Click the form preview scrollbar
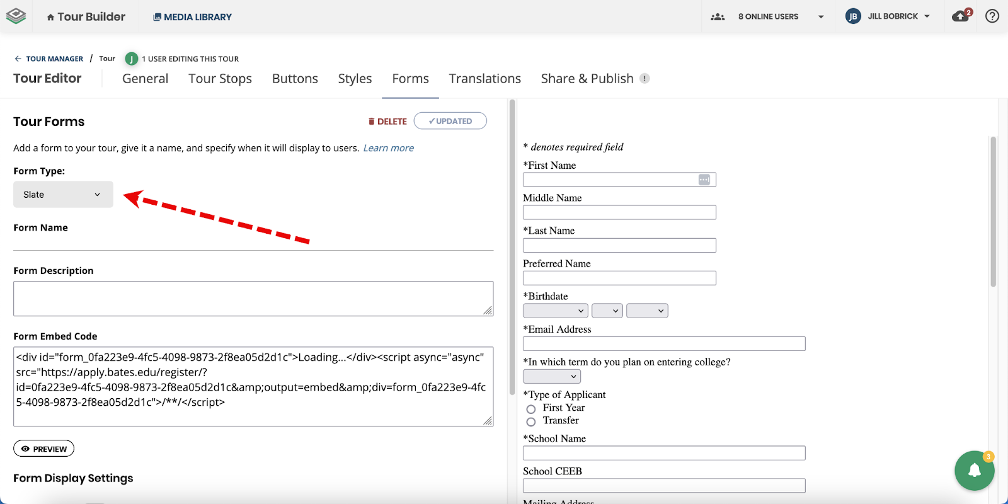This screenshot has height=504, width=1008. (993, 212)
